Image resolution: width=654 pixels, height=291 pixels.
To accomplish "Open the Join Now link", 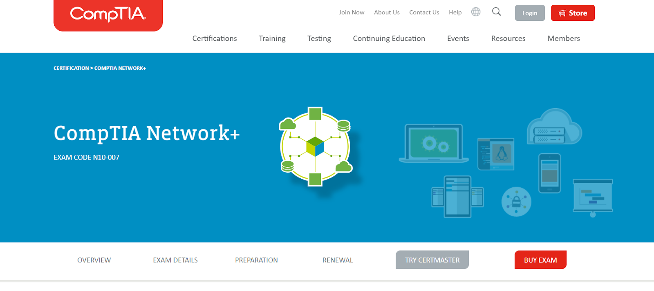I will tap(352, 12).
